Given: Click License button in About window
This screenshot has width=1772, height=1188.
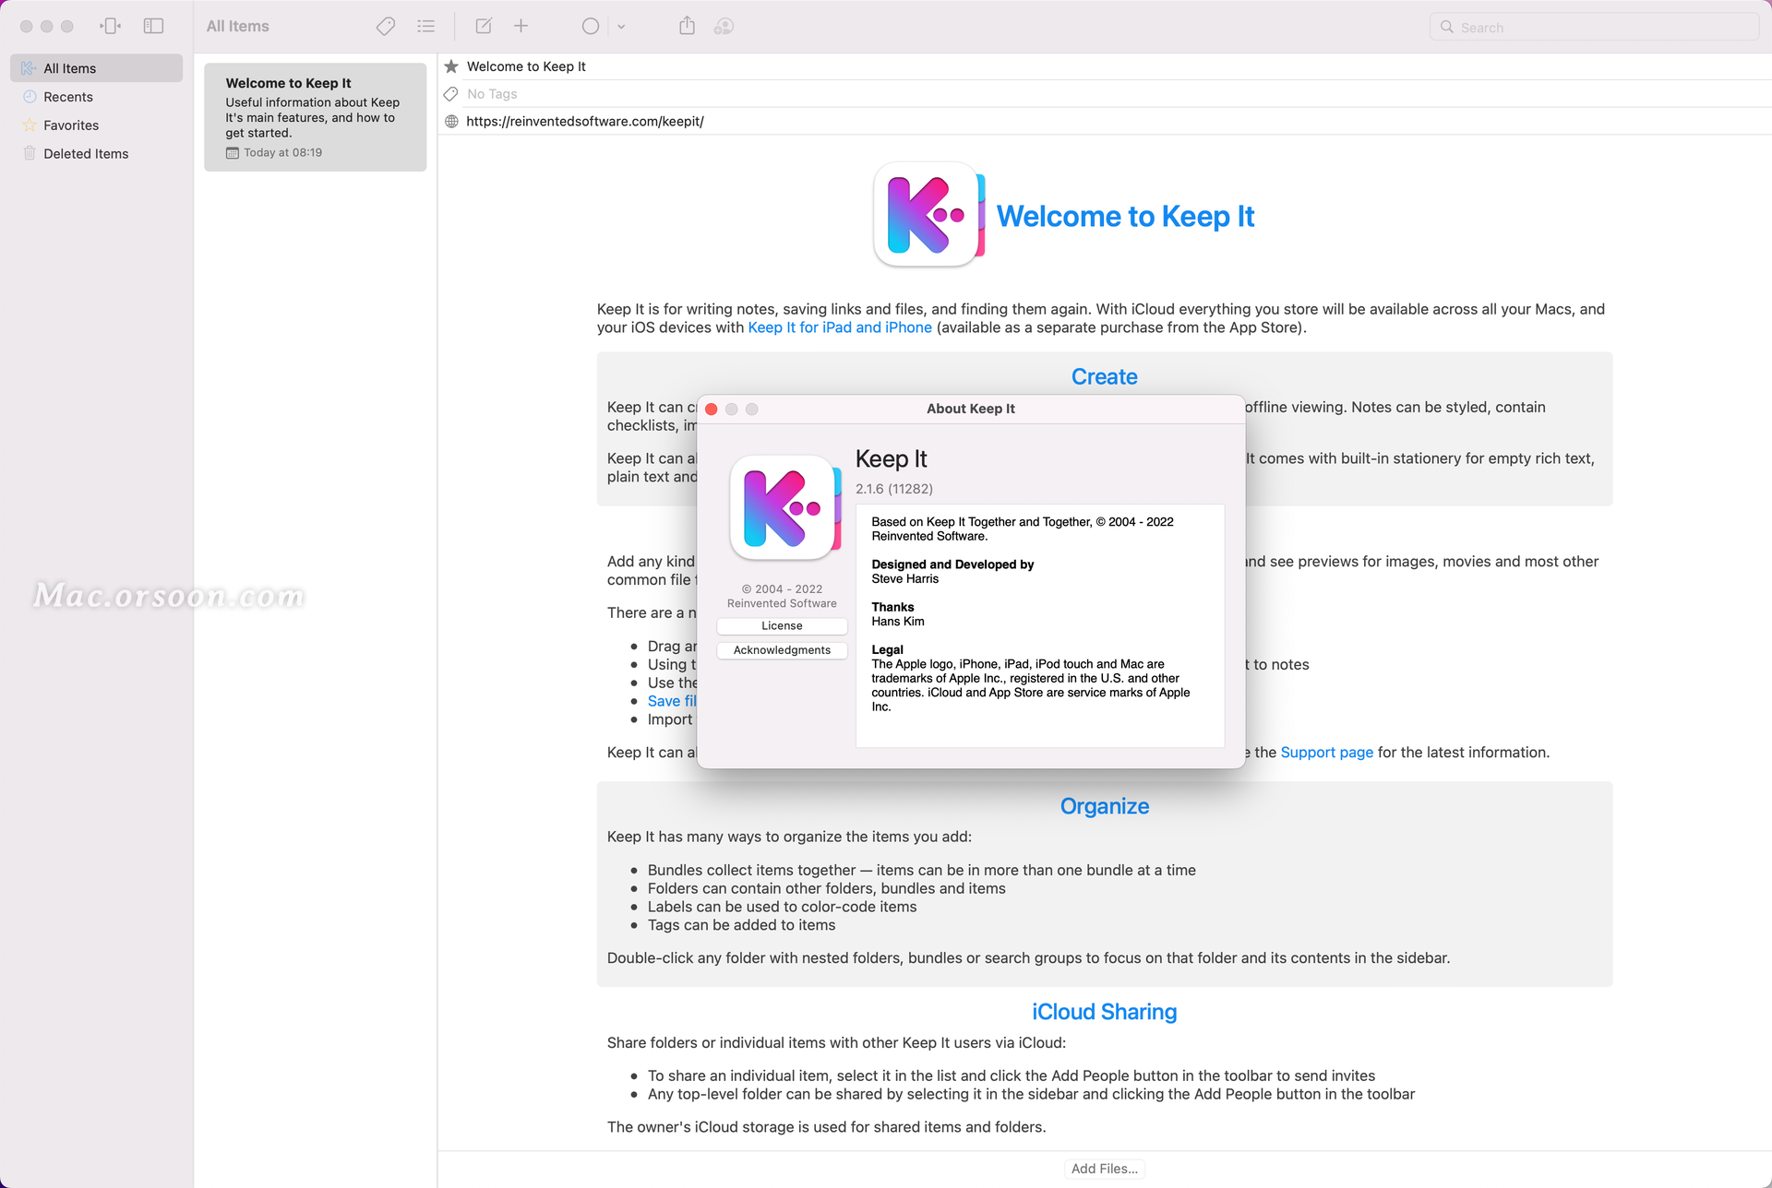Looking at the screenshot, I should click(782, 626).
